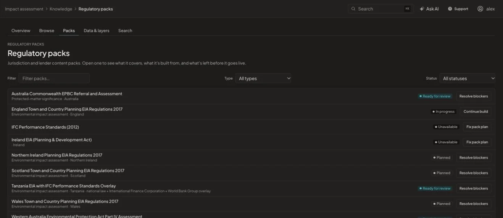Click Resolve blockers for Wales Town and Country

(x=474, y=204)
